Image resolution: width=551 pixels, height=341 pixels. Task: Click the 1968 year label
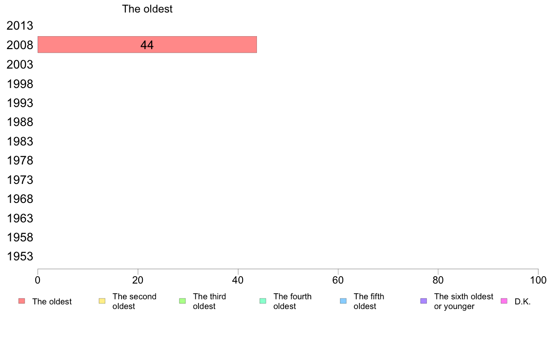coord(20,199)
